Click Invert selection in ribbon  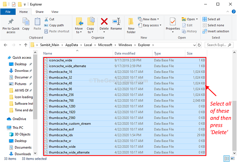click(216, 31)
